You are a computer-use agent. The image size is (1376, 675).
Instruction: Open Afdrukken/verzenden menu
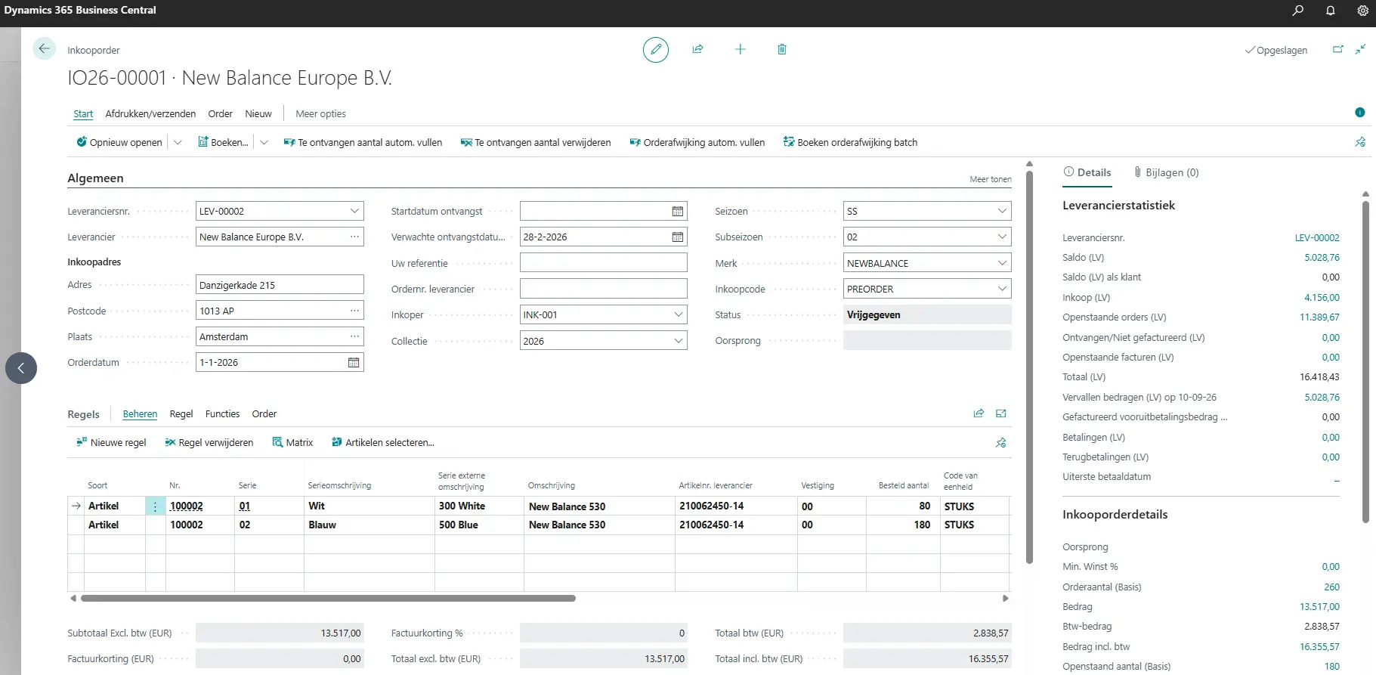point(150,114)
